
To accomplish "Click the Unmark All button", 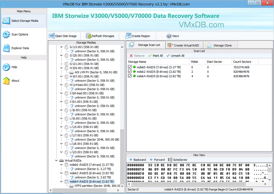I will [x=175, y=56].
